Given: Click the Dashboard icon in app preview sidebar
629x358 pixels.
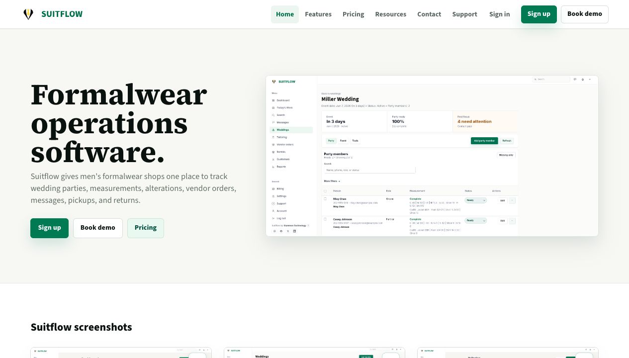Looking at the screenshot, I should 273,100.
